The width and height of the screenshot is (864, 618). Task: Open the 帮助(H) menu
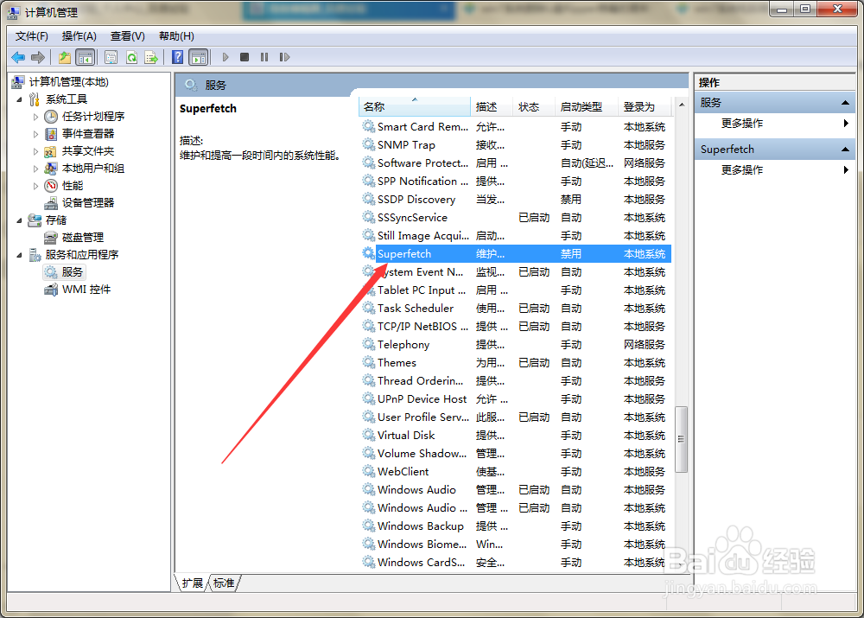(x=176, y=36)
